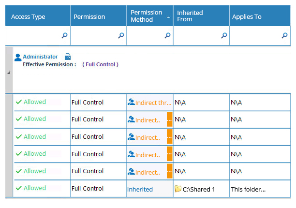Click search icon in Permission filter
This screenshot has height=208, width=296.
121,35
